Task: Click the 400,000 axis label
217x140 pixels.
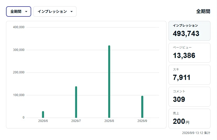Action: [x=19, y=27]
